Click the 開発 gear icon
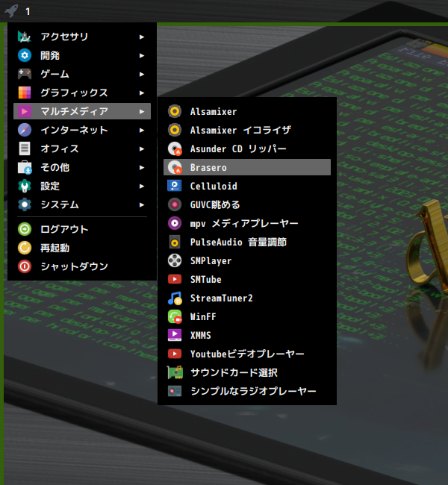The image size is (448, 485). coord(25,55)
